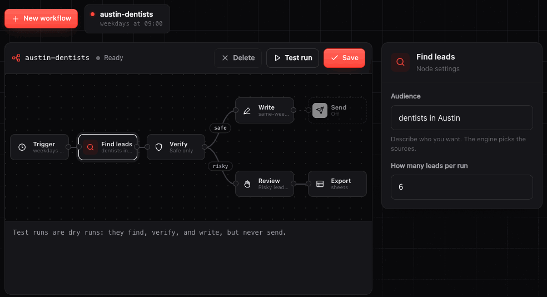The image size is (547, 297).
Task: Click the Find leads node search icon
Action: pyautogui.click(x=91, y=147)
